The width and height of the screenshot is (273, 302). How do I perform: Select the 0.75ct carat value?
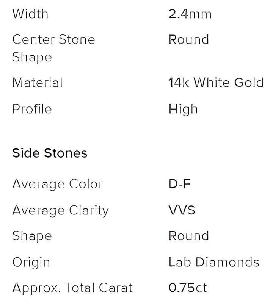click(188, 288)
